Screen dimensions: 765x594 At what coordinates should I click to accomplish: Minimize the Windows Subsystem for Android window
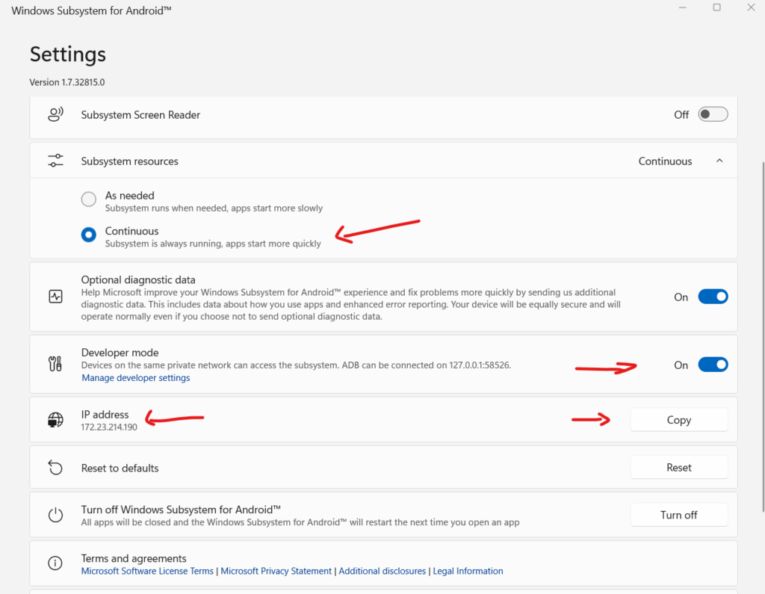683,7
